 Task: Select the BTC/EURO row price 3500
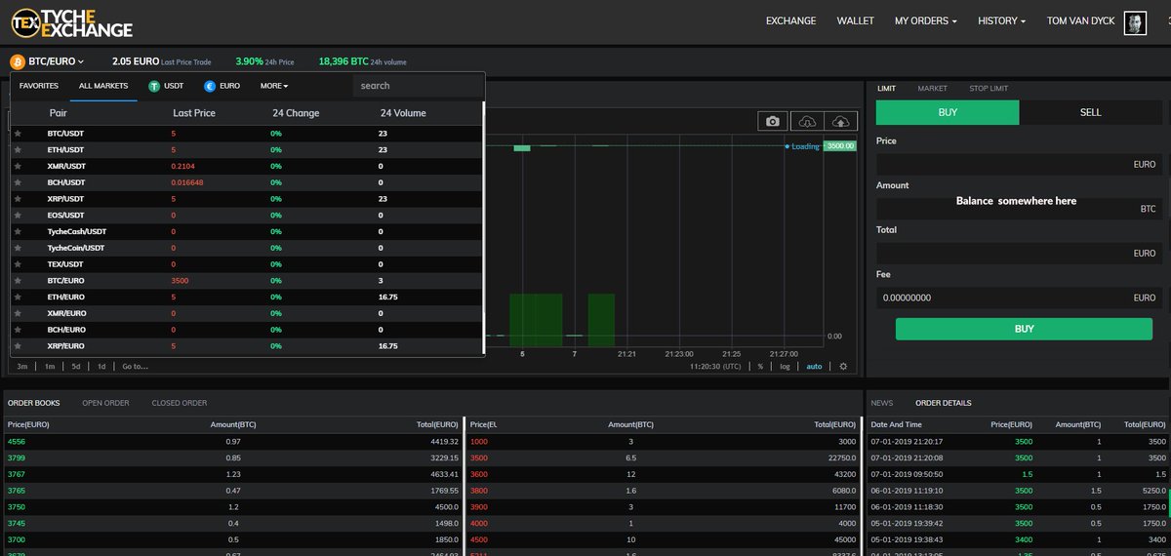pos(179,280)
